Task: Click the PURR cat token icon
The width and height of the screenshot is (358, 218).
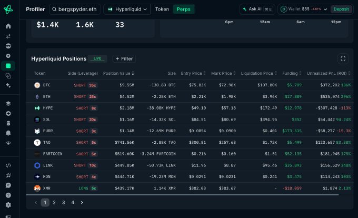Action: point(37,131)
